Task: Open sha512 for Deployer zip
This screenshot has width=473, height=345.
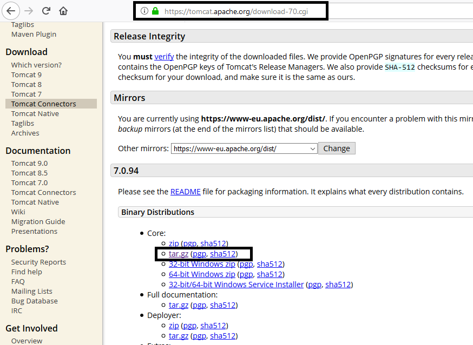Action: pos(213,326)
